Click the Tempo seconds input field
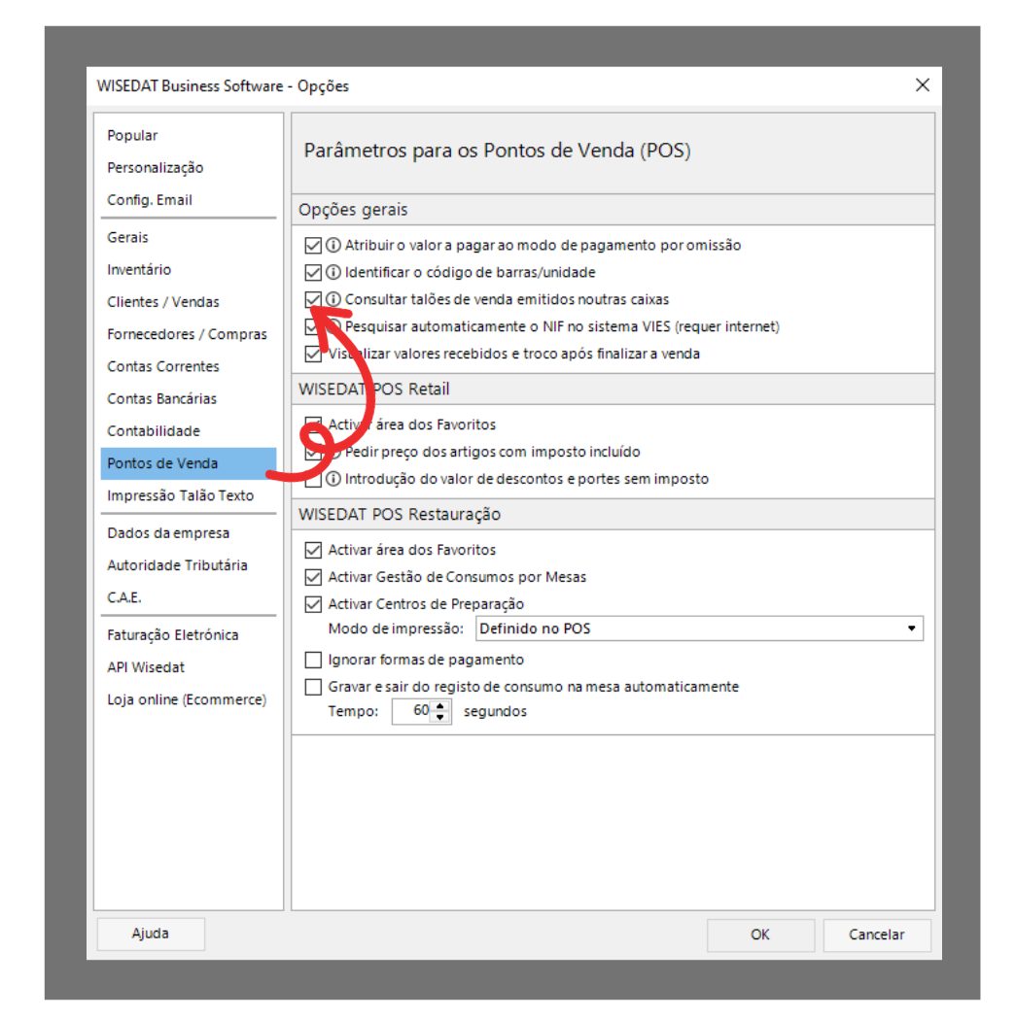 pyautogui.click(x=412, y=712)
